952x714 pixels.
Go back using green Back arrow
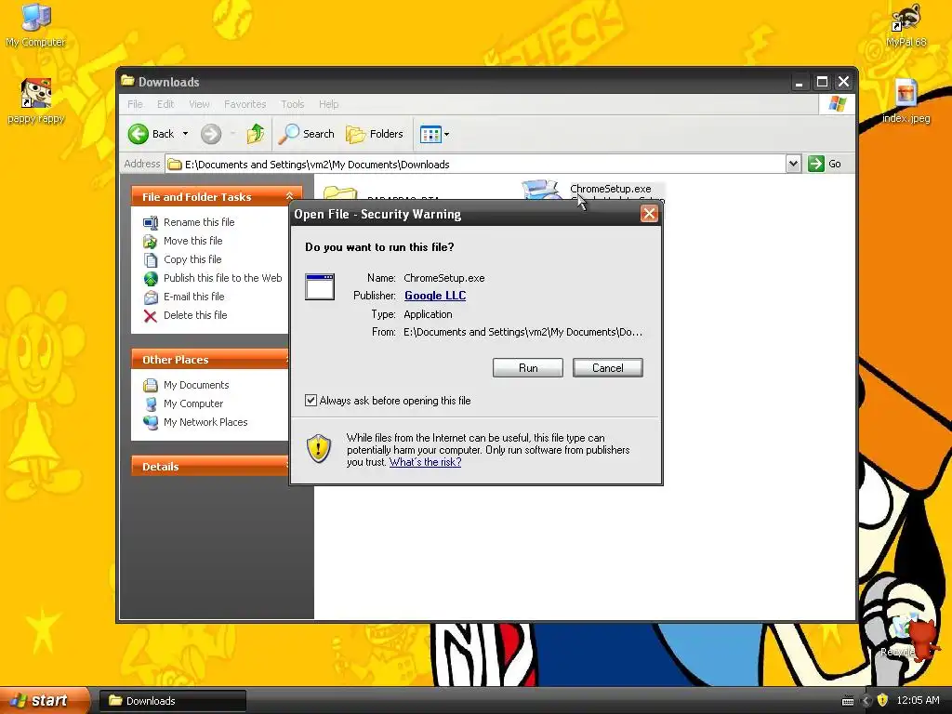(x=139, y=134)
